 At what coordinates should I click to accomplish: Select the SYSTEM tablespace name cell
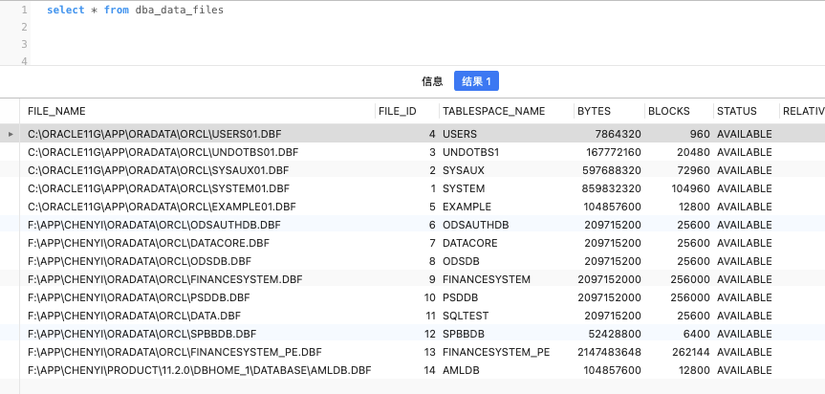click(x=464, y=188)
